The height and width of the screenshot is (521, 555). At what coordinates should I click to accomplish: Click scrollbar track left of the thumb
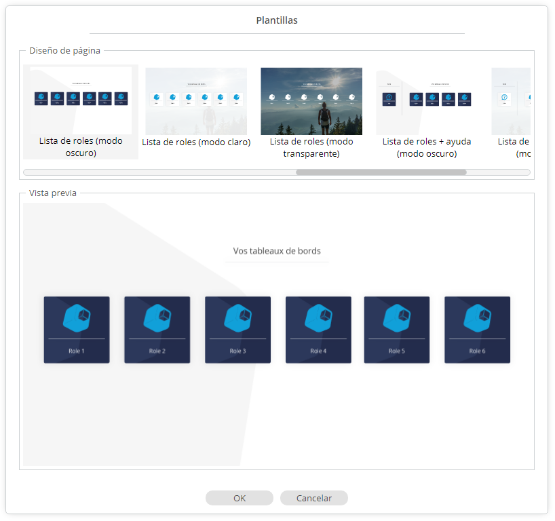click(x=159, y=172)
